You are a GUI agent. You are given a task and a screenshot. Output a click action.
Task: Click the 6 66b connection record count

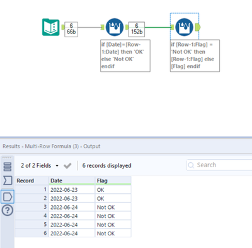[x=71, y=29]
